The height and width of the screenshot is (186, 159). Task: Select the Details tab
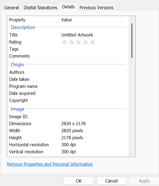pos(68,7)
